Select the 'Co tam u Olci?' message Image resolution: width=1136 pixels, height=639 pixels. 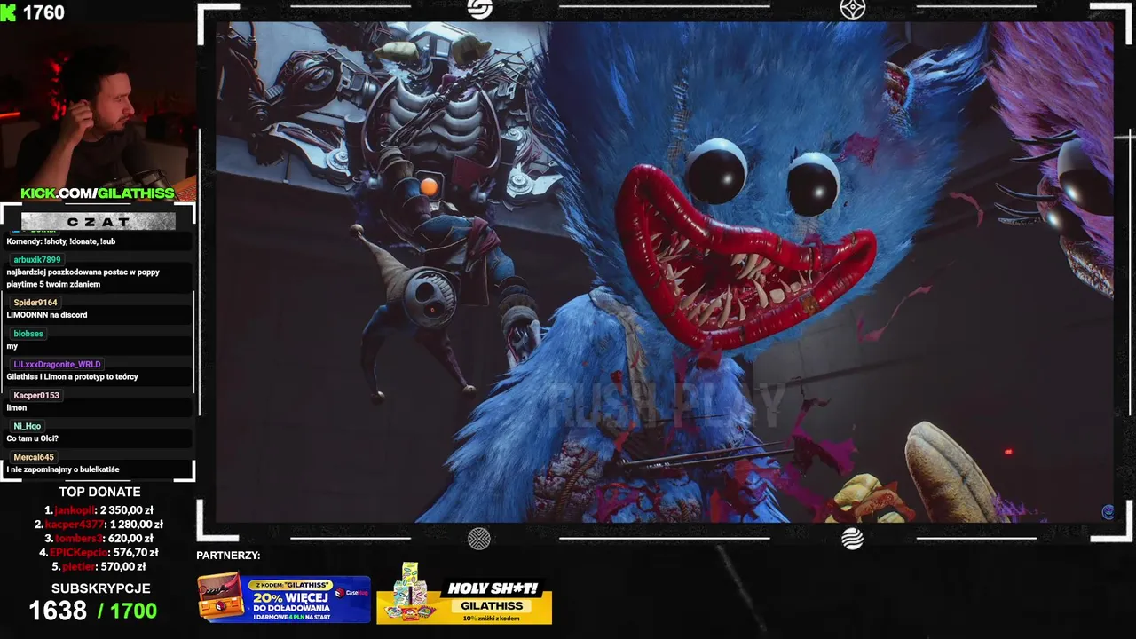pos(32,438)
